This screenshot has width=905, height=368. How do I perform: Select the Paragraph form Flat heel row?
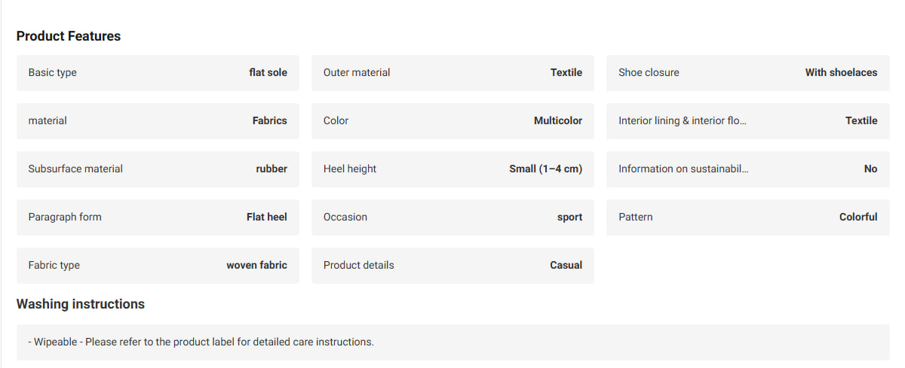click(x=158, y=217)
